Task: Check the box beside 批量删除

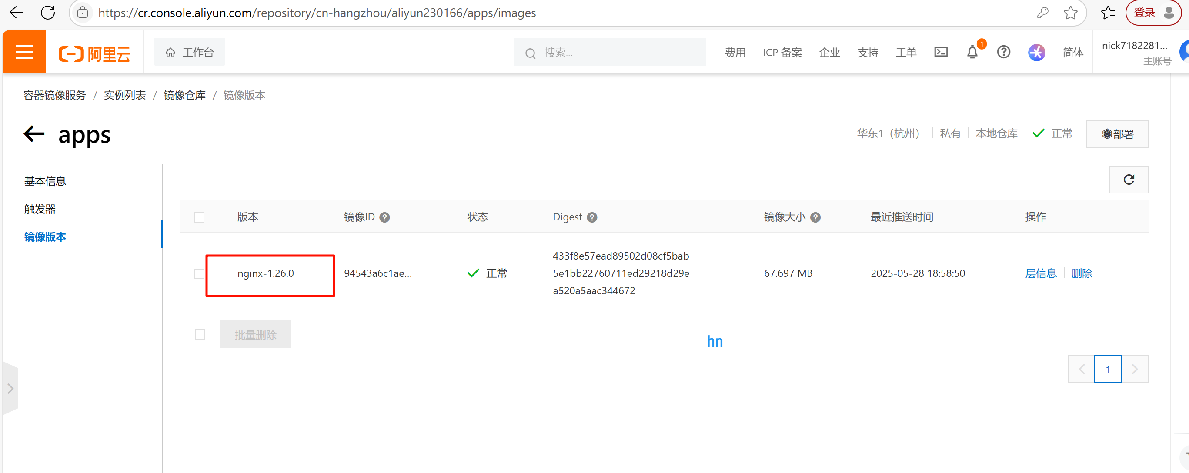Action: (x=200, y=335)
